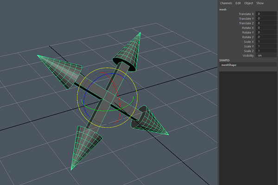Select the Translate Z value field
This screenshot has height=185, width=278.
point(266,23)
